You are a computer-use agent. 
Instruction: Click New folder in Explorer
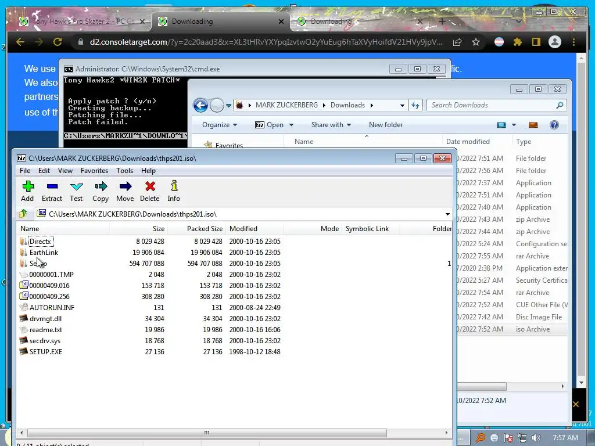tap(386, 125)
